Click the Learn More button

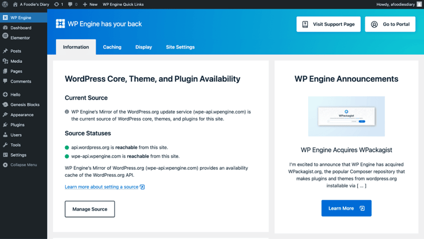346,208
